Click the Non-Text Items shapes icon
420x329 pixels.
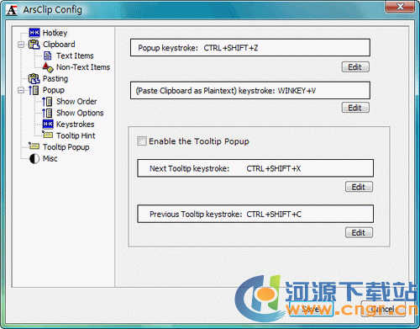[48, 67]
